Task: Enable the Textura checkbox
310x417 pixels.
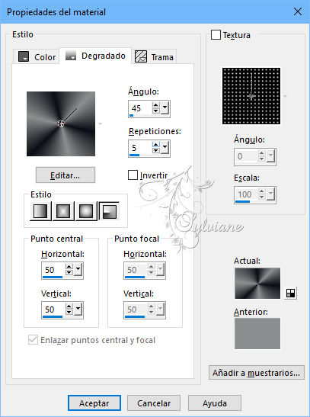Action: pyautogui.click(x=216, y=35)
